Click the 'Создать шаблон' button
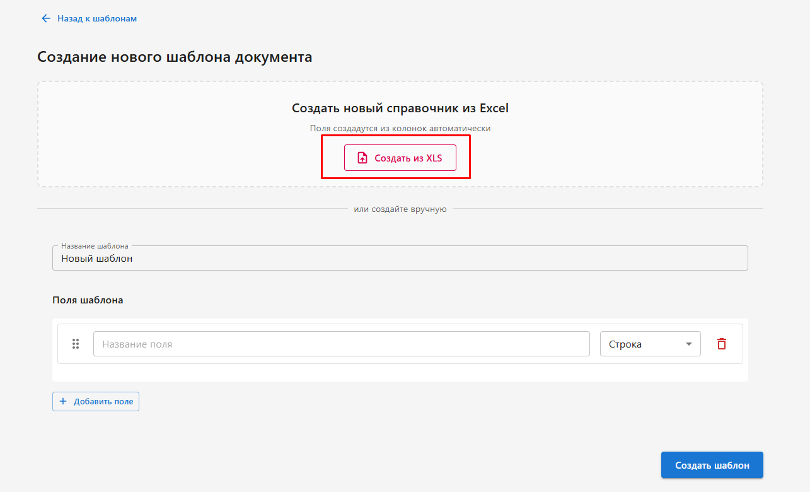810x492 pixels. click(x=712, y=465)
